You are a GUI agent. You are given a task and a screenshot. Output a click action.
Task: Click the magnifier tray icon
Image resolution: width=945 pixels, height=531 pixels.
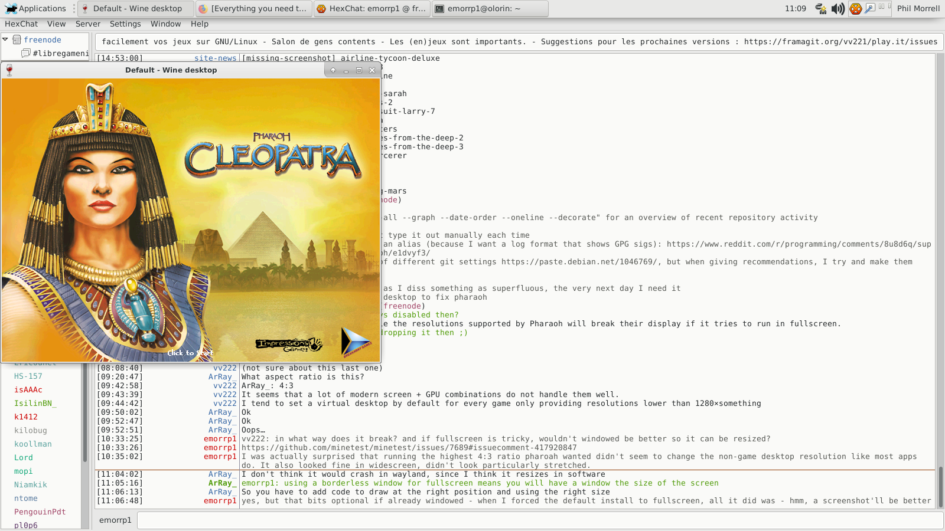870,8
